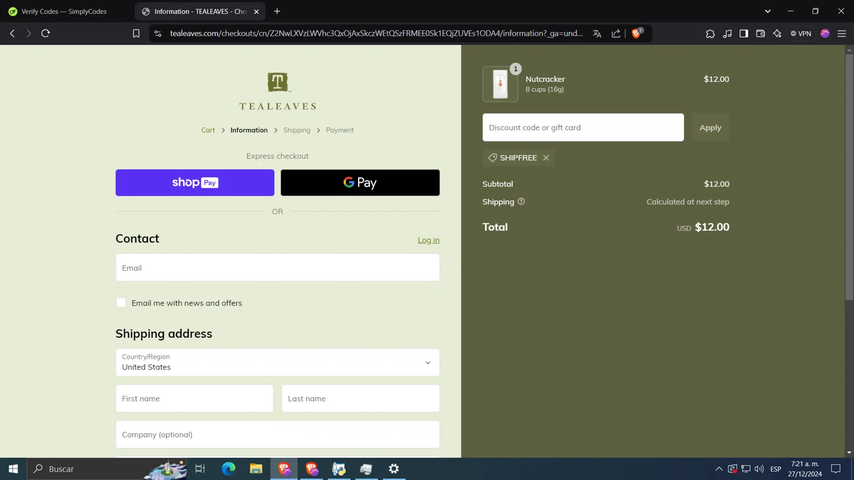Open the media playlist music icon
The image size is (854, 480).
(727, 34)
